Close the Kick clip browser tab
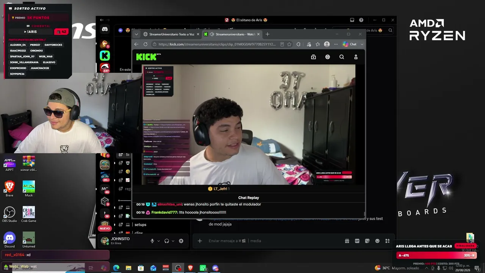This screenshot has width=485, height=273. (x=258, y=34)
